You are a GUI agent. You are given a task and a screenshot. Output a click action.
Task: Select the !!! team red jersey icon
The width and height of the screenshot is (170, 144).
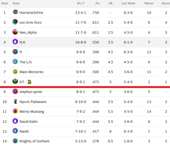click(x=15, y=52)
